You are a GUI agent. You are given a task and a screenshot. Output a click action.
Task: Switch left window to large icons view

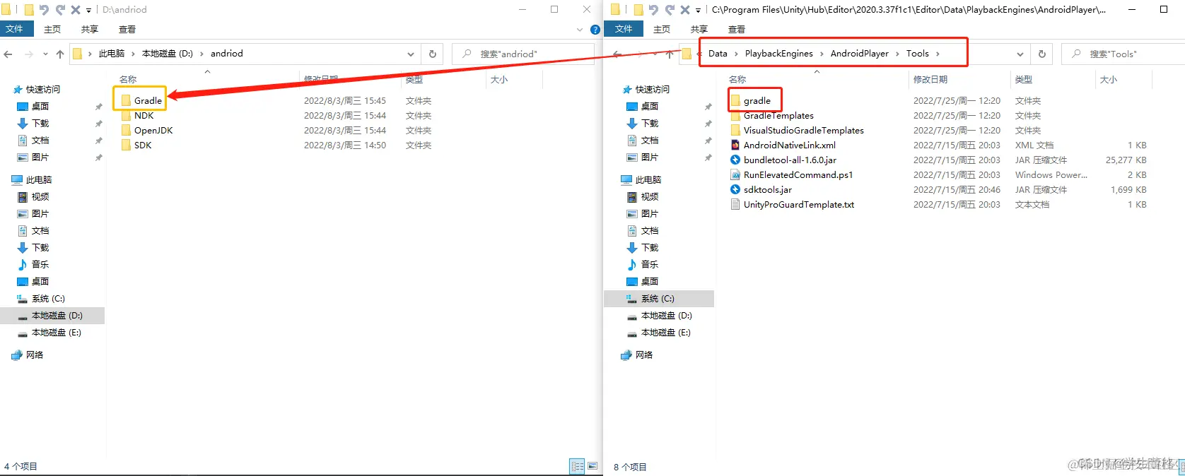(592, 466)
